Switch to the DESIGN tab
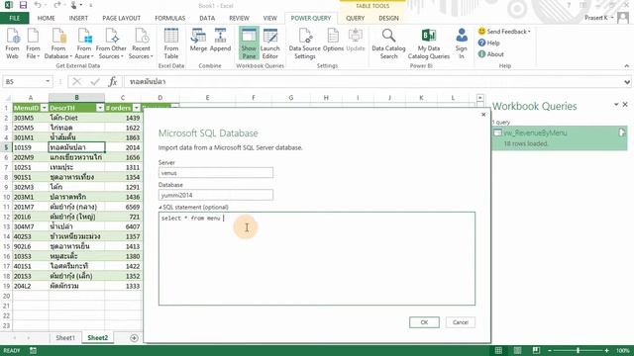 click(388, 18)
